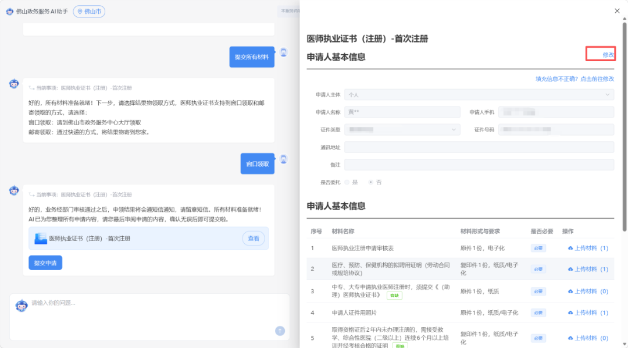This screenshot has height=348, width=628.
Task: Click user avatar beside 提交所有材料
Action: coord(284,52)
